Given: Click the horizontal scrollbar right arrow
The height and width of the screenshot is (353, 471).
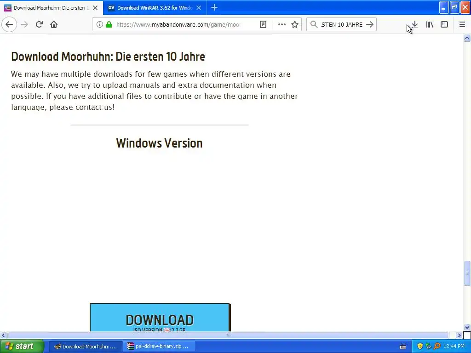Looking at the screenshot, I should [x=459, y=335].
